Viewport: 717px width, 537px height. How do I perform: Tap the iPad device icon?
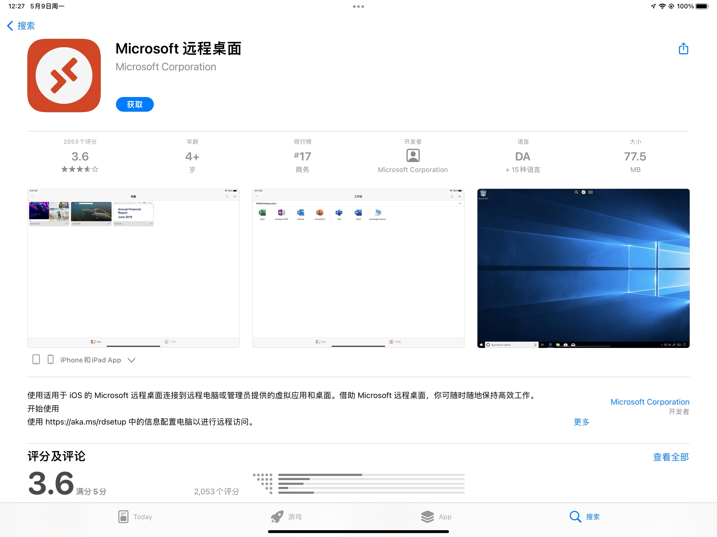(36, 359)
